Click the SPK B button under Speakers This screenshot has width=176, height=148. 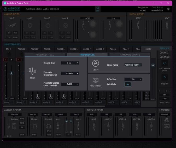[22, 135]
